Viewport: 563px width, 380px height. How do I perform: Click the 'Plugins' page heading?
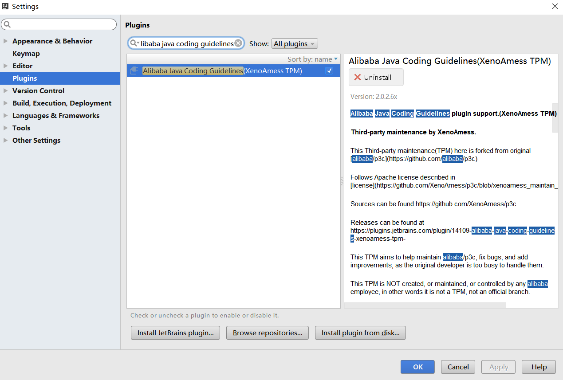(x=138, y=25)
